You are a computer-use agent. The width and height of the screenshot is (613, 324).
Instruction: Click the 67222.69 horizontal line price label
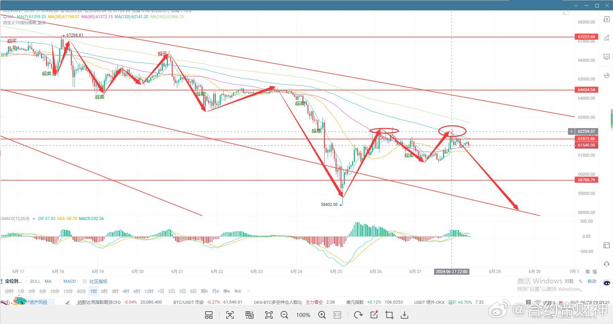tap(586, 37)
